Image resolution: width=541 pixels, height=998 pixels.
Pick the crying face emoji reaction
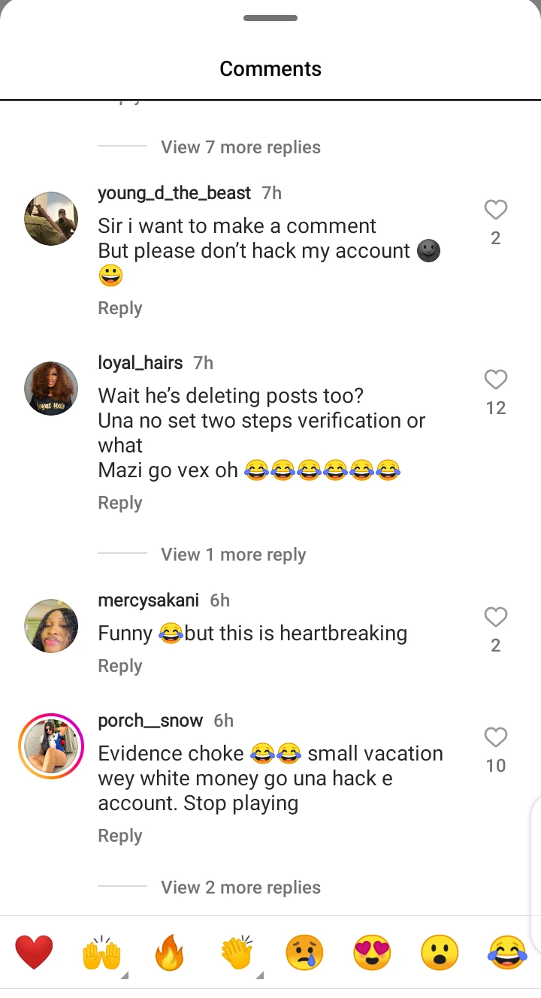tap(304, 953)
